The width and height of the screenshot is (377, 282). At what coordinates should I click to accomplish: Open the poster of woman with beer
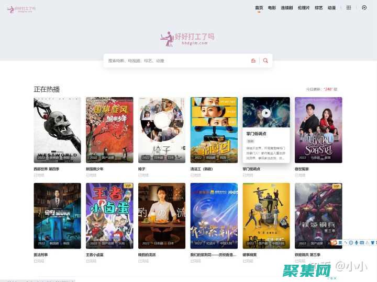click(x=162, y=216)
